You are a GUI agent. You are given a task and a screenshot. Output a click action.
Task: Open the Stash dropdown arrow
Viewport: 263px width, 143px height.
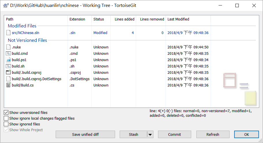point(150,134)
